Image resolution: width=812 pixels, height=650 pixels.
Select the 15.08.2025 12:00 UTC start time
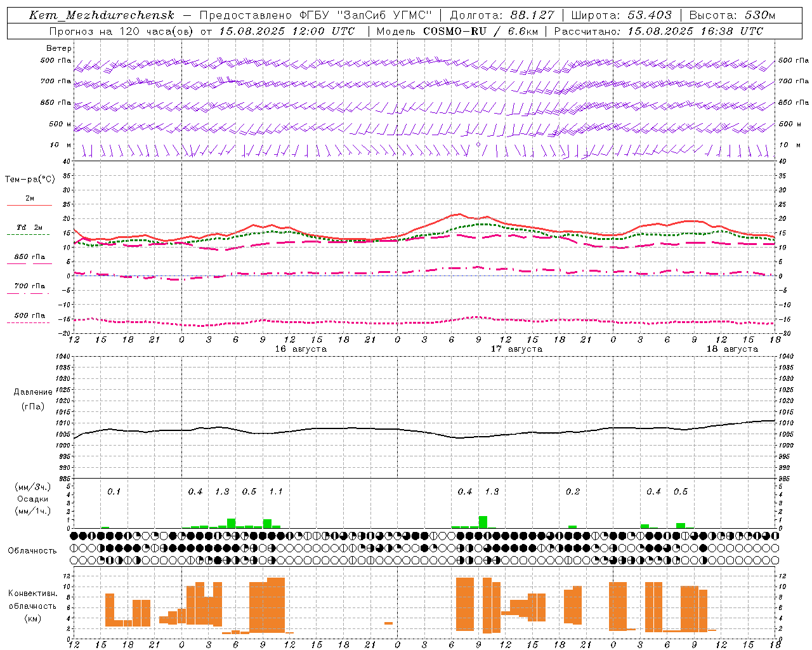287,31
